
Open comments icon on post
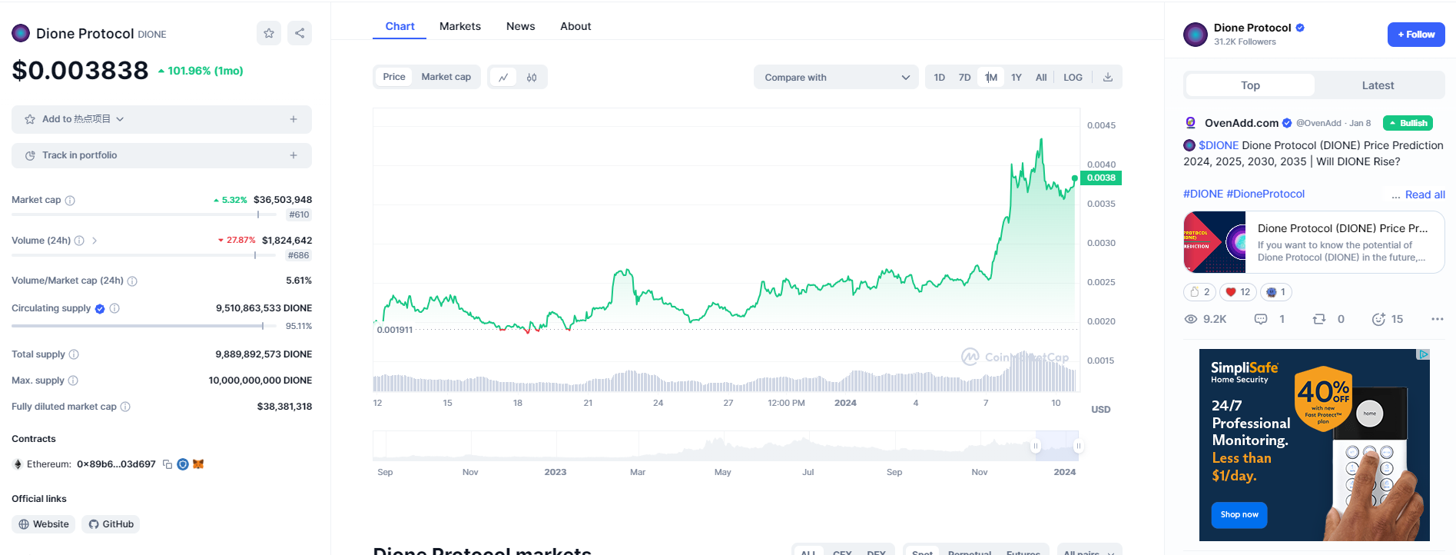1261,319
